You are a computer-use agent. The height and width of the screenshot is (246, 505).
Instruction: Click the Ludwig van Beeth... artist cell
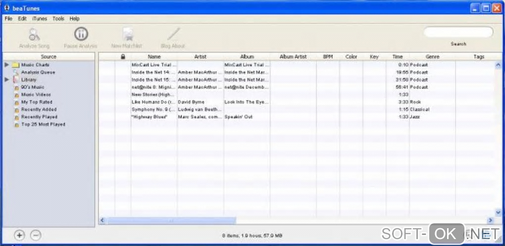(200, 109)
